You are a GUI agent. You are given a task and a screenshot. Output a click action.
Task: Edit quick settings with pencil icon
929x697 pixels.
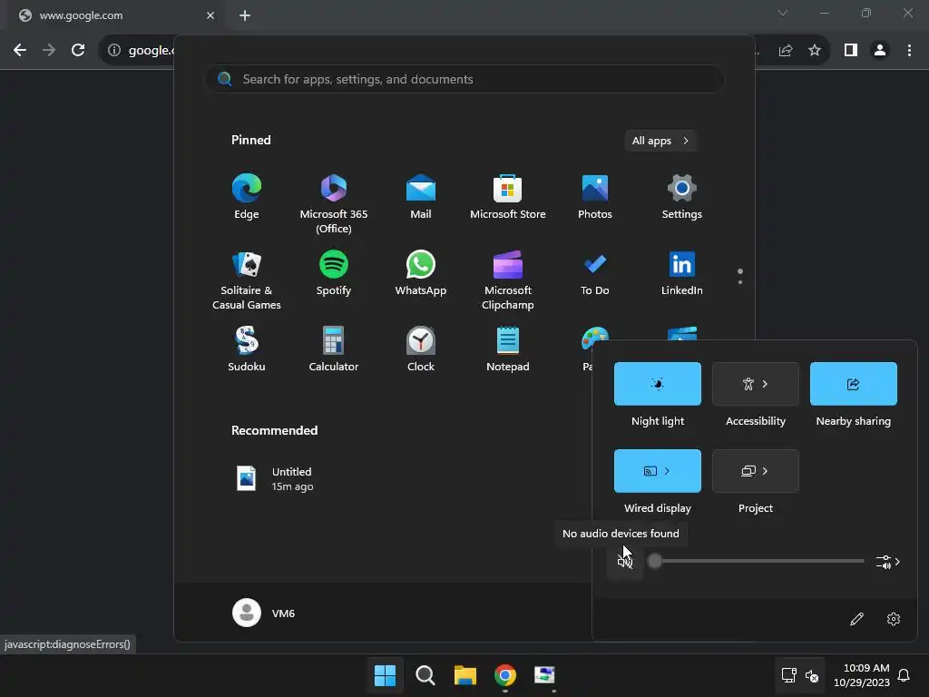(x=856, y=619)
